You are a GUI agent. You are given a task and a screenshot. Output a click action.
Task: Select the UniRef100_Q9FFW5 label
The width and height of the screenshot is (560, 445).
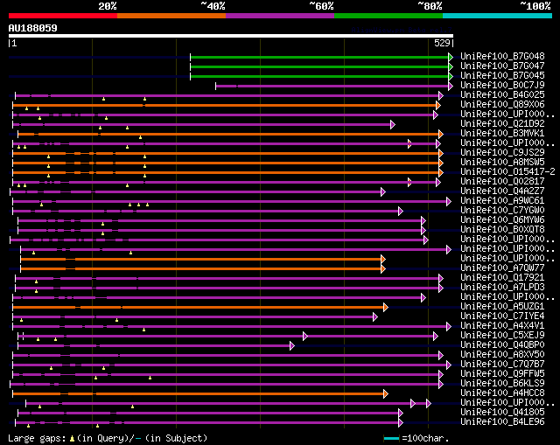pos(502,374)
